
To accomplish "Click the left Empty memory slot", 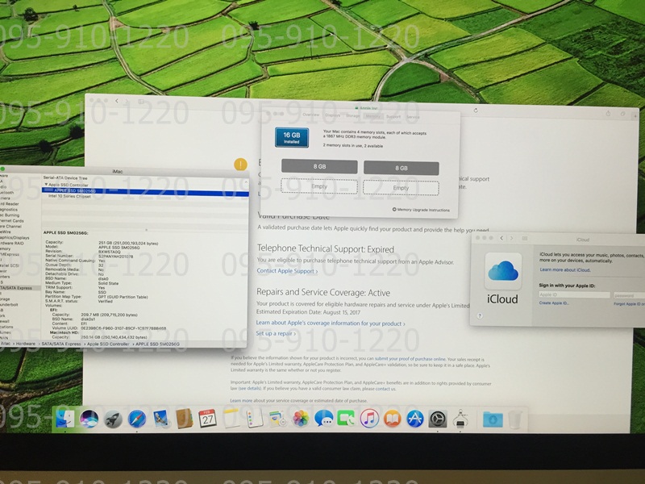I will tap(318, 186).
